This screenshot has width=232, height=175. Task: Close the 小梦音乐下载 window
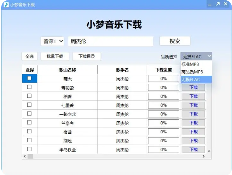pyautogui.click(x=226, y=4)
